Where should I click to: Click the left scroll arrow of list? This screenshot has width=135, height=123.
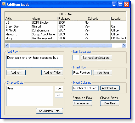click(7, 45)
